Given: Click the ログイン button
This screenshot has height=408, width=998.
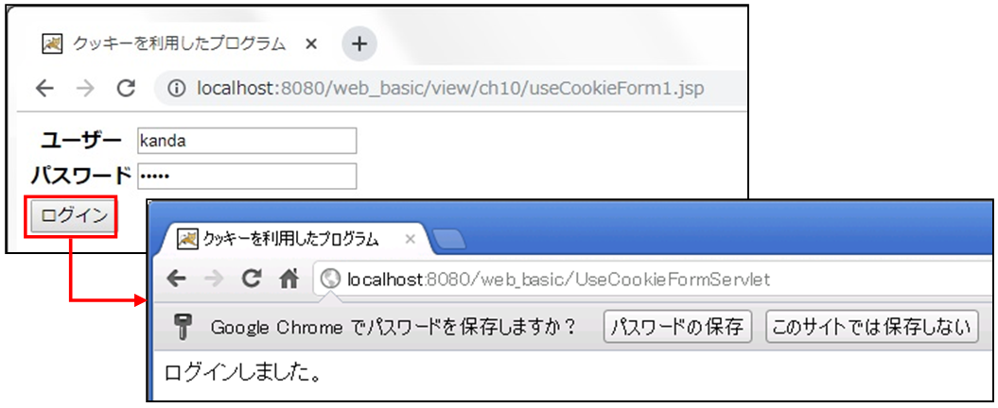Looking at the screenshot, I should coord(73,216).
